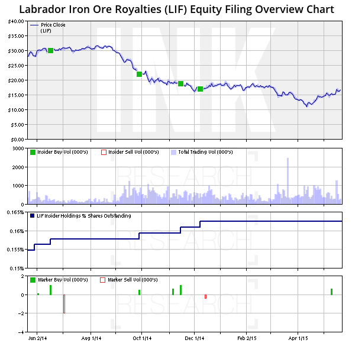Screen dimensions: 352x343
Task: Click the Oct 1/14 date axis label
Action: coord(142,338)
